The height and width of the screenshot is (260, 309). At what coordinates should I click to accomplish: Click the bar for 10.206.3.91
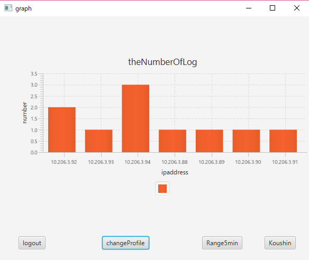[x=283, y=141]
